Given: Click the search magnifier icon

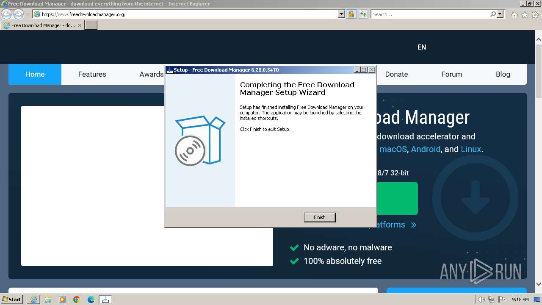Looking at the screenshot, I should [x=493, y=14].
